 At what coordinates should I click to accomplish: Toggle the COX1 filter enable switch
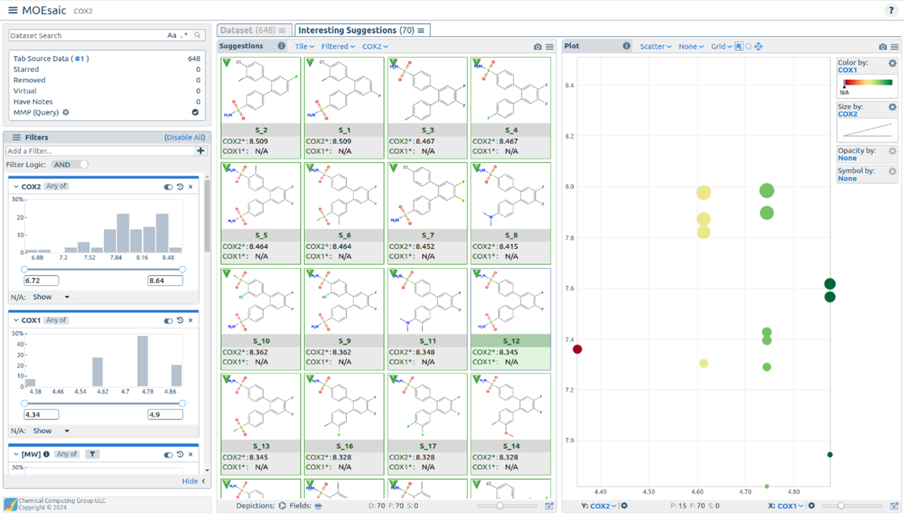(x=168, y=320)
